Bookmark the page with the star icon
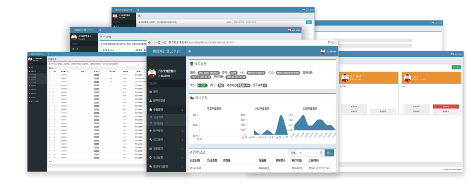The image size is (474, 184). pyautogui.click(x=333, y=42)
